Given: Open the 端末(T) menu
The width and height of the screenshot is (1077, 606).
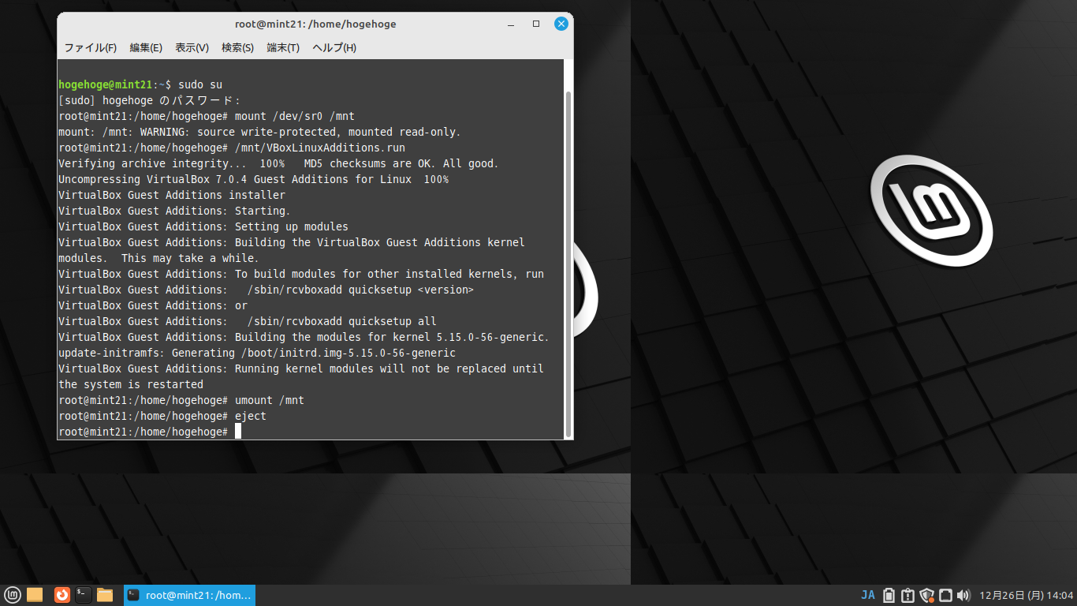Looking at the screenshot, I should [x=283, y=47].
